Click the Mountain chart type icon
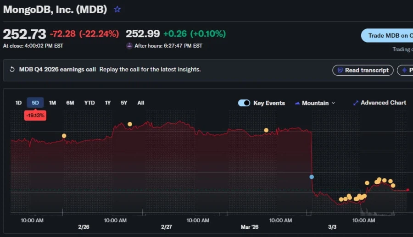The image size is (413, 237). click(297, 103)
